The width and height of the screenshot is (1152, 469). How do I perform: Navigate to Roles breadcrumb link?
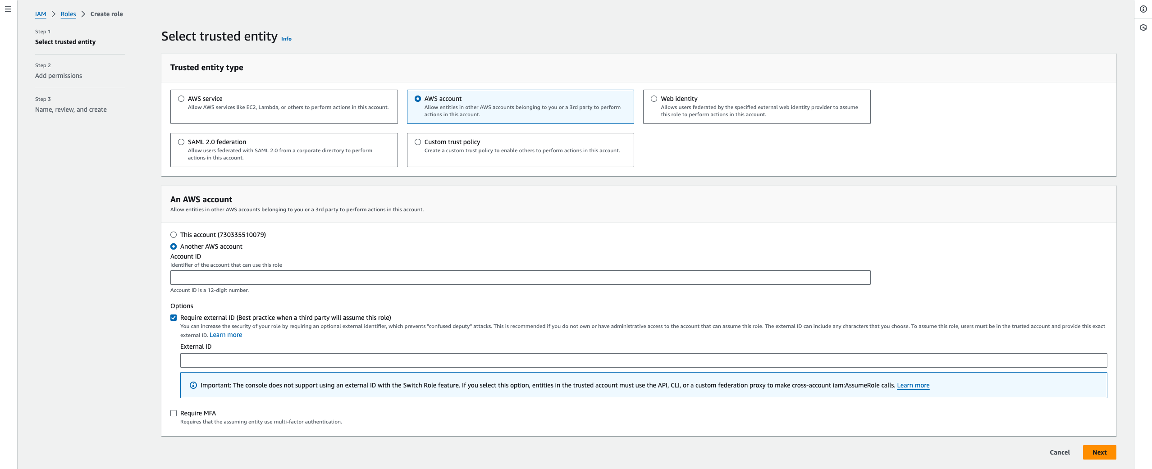68,14
